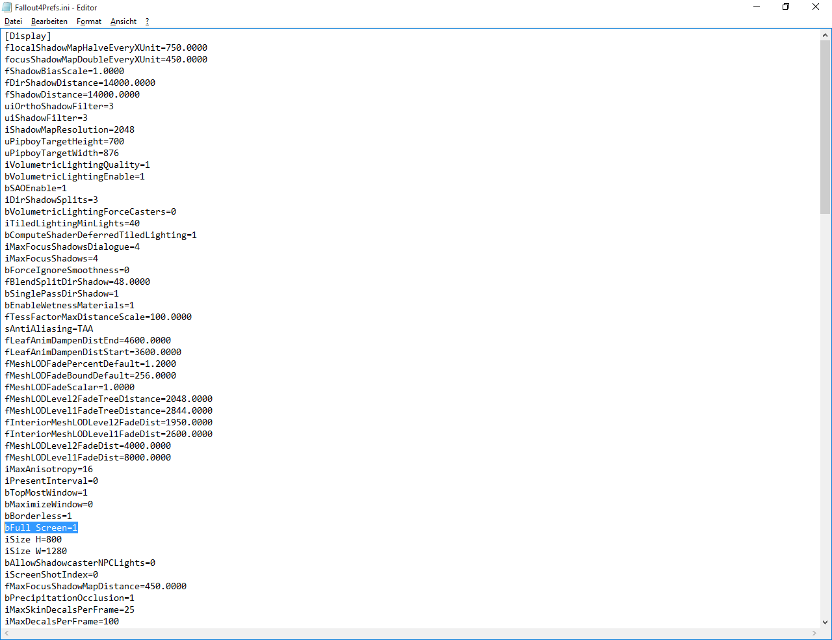Click line bAllowShadowcasterNPCLights=0
Image resolution: width=832 pixels, height=640 pixels.
(80, 563)
